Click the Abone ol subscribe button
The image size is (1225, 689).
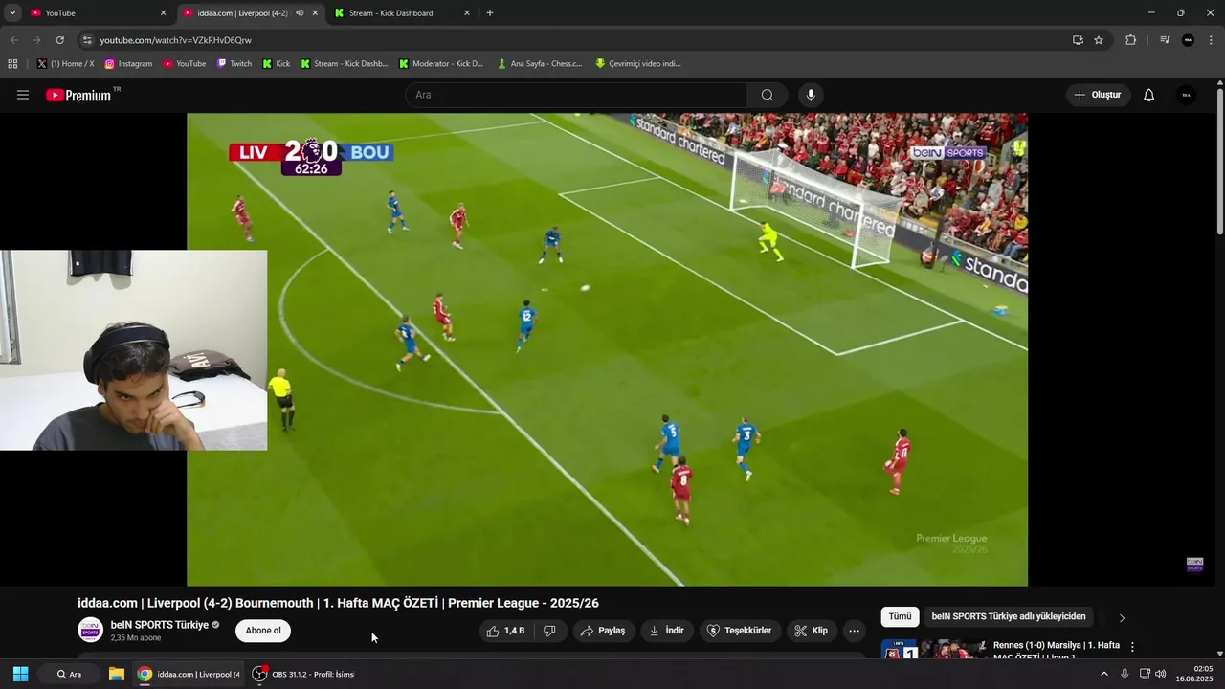click(263, 631)
